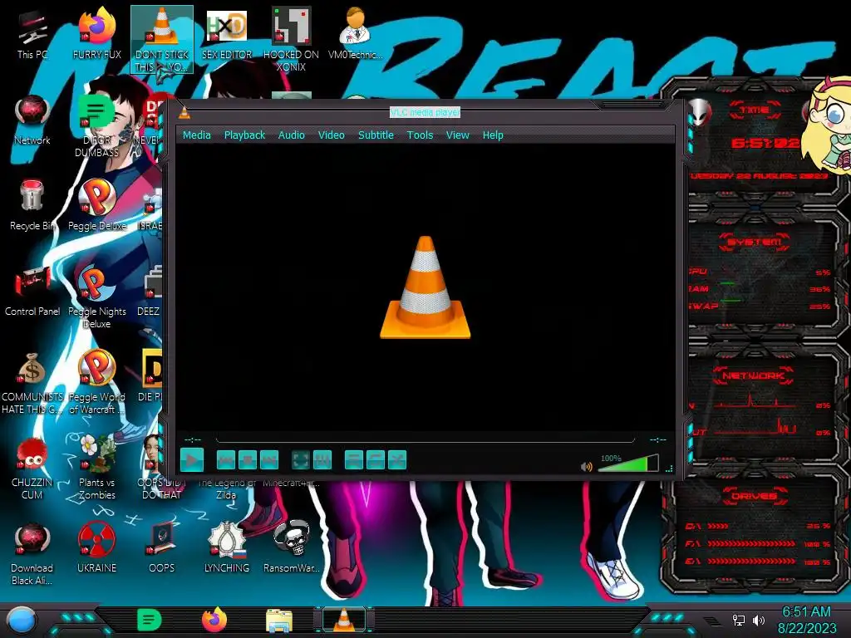The image size is (851, 638).
Task: Toggle random playback in VLC
Action: coord(397,460)
